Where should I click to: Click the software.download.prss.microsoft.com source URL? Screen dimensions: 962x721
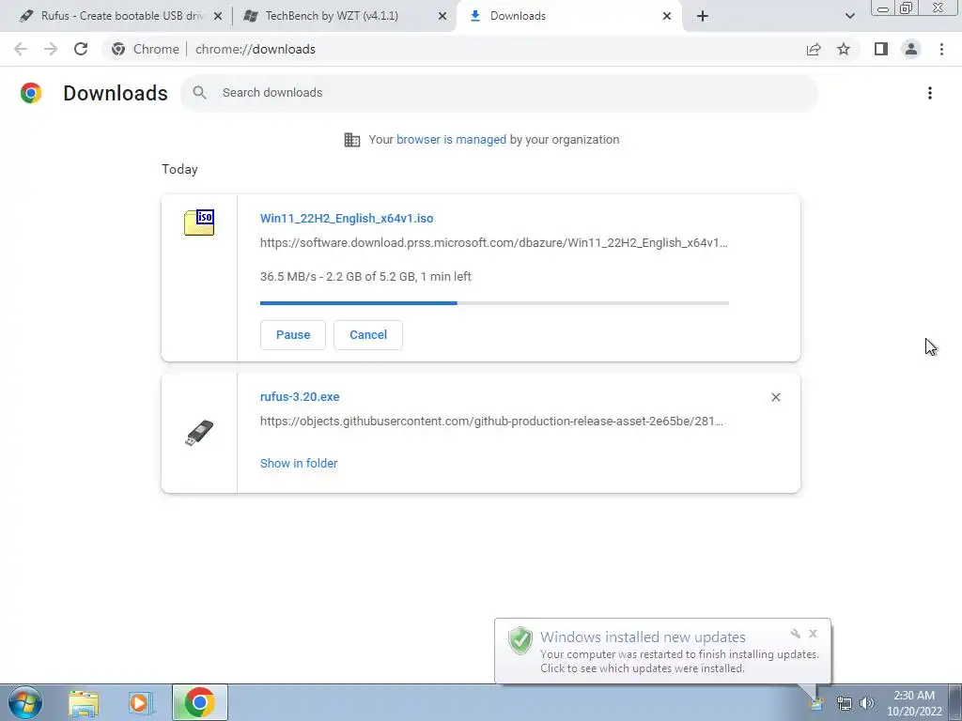coord(494,243)
